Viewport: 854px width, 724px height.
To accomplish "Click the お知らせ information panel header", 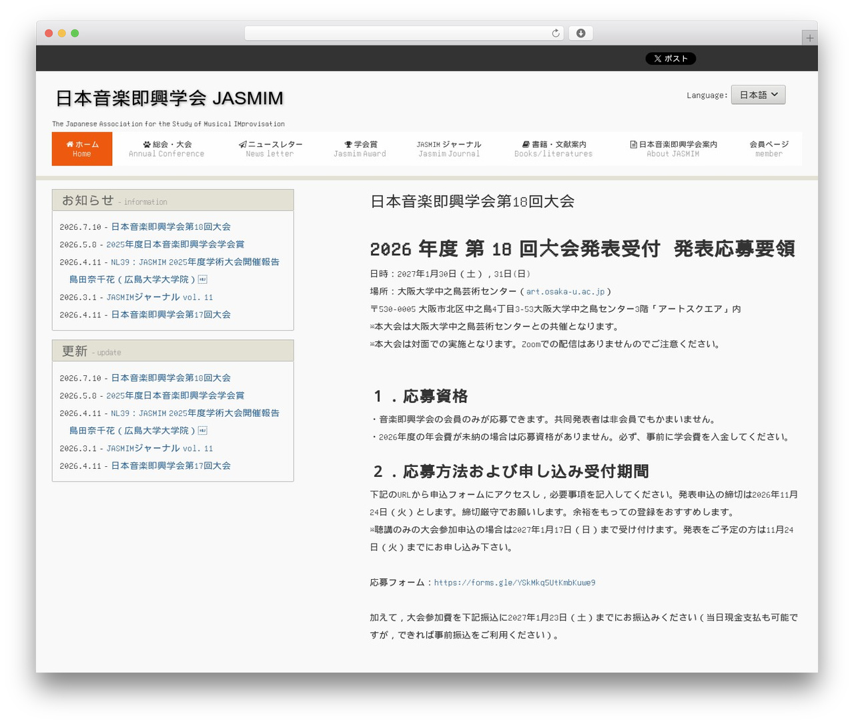I will click(173, 200).
